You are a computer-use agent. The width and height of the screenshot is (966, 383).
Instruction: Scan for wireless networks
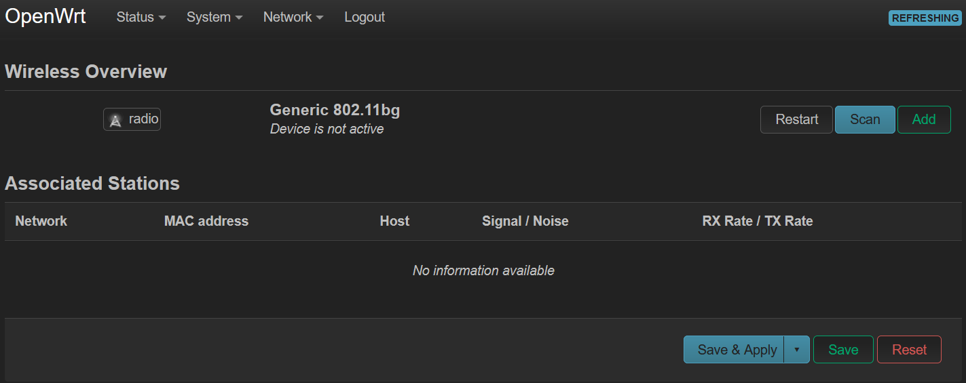click(x=865, y=120)
